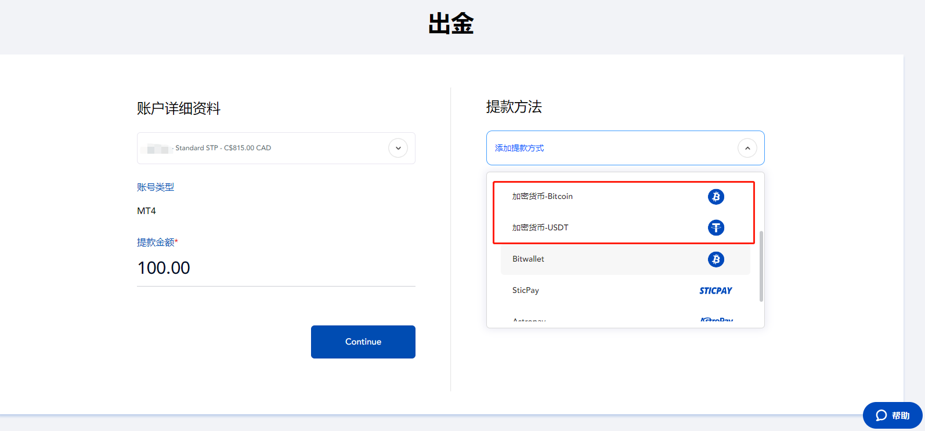Select 加密货币-Bitcoin withdrawal method
The image size is (925, 431).
click(543, 197)
